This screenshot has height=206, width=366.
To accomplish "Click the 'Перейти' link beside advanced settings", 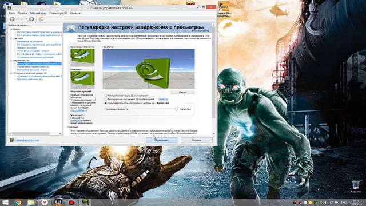I will click(163, 99).
